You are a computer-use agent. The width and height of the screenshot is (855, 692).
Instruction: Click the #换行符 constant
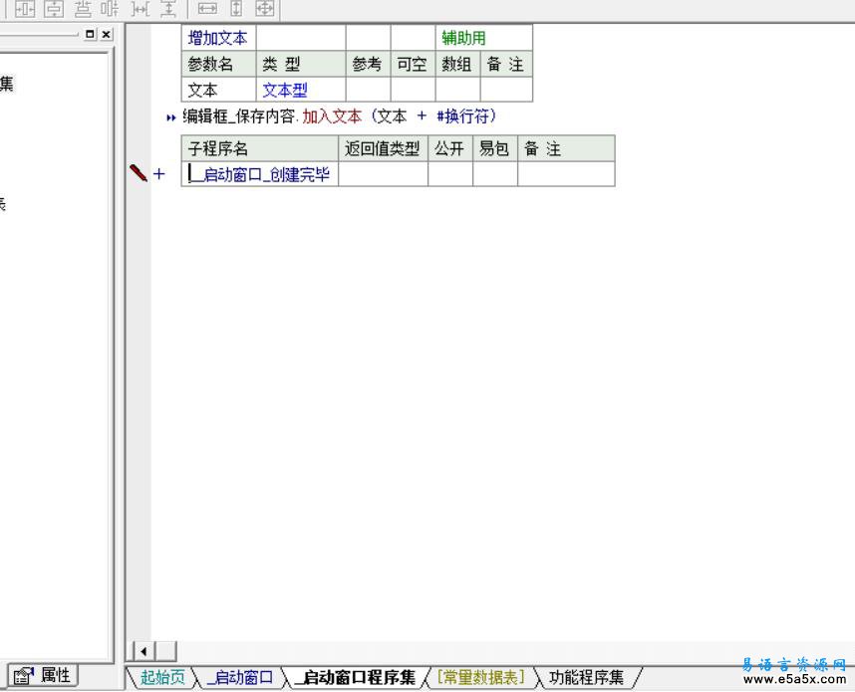point(462,116)
